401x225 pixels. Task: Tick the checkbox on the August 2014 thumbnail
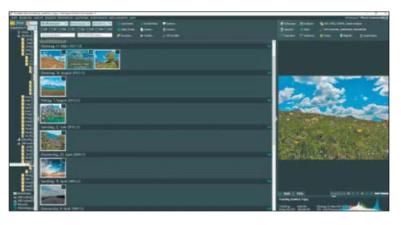tap(64, 106)
